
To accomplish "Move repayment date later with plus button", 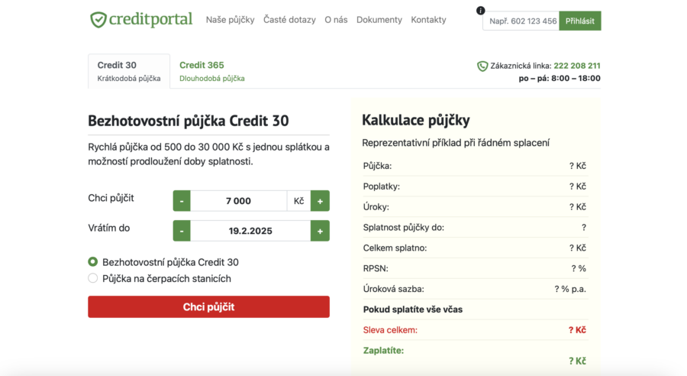I will pos(321,231).
